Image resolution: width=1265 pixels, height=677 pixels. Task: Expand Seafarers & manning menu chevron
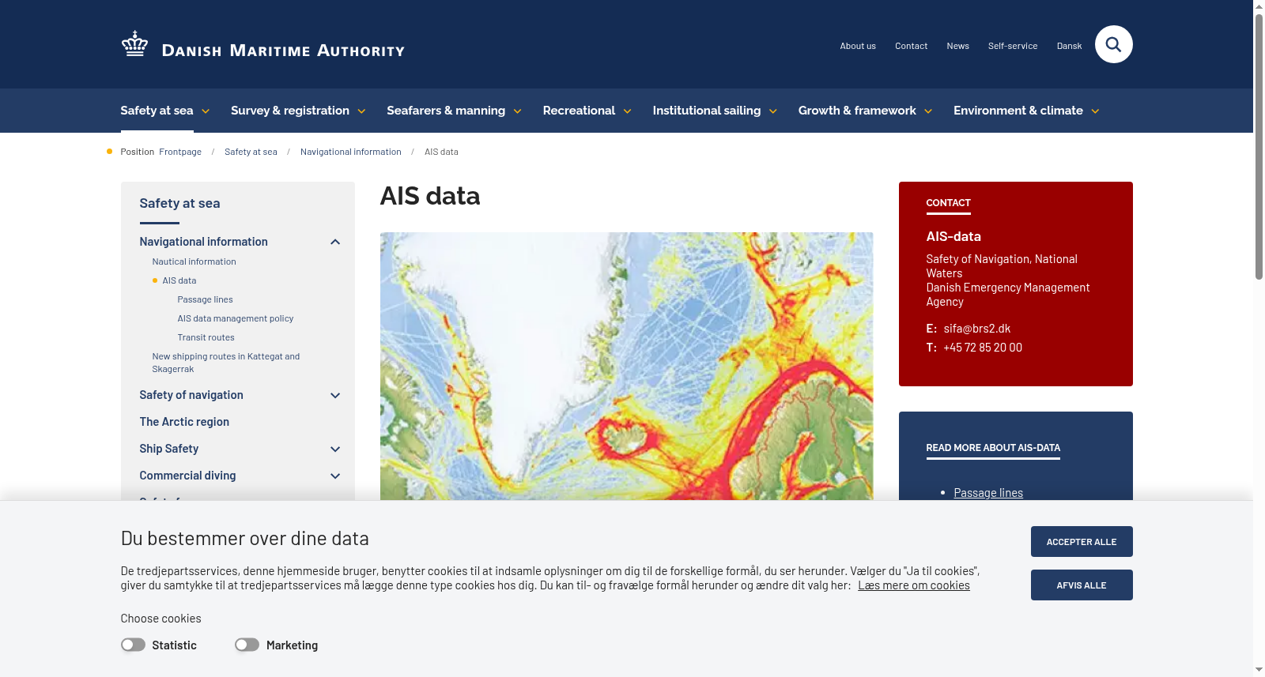click(x=518, y=111)
